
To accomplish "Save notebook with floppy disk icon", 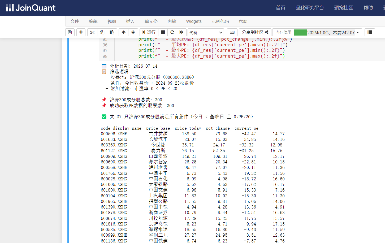I will click(x=70, y=32).
